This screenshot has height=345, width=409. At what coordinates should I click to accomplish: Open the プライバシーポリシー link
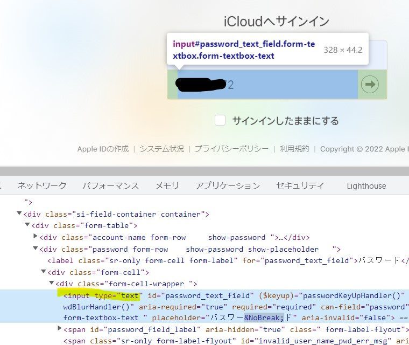tap(231, 149)
